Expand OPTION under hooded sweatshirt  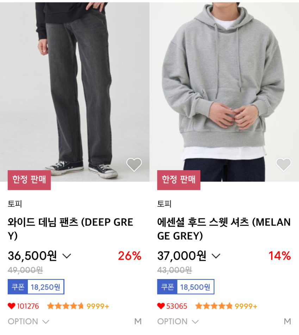178,321
